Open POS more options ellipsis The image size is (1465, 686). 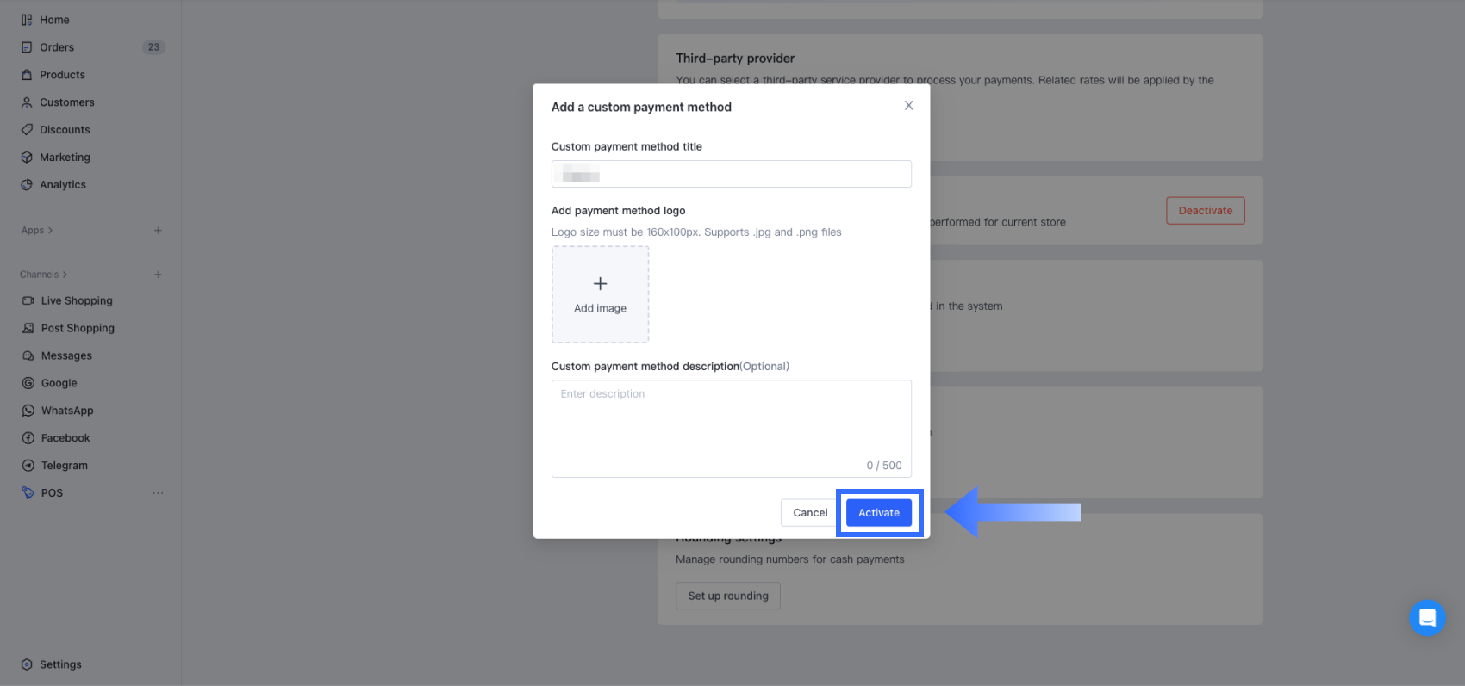[158, 493]
